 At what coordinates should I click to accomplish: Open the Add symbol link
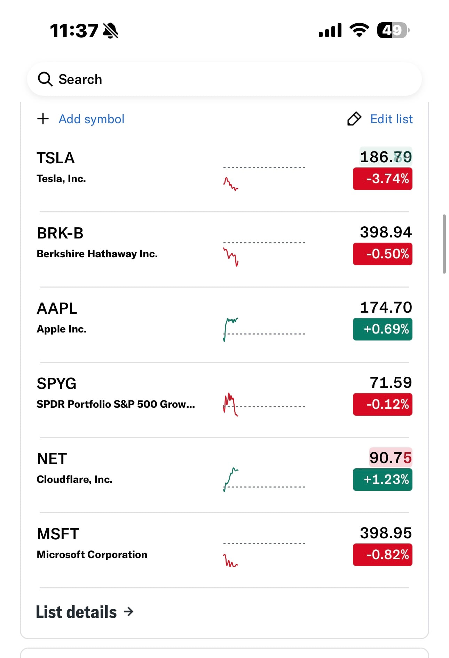point(91,119)
